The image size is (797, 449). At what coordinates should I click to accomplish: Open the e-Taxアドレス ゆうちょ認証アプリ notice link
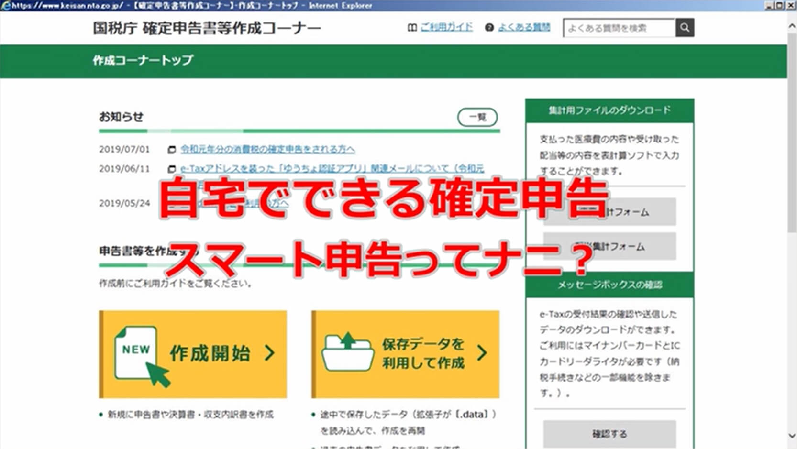(x=332, y=169)
